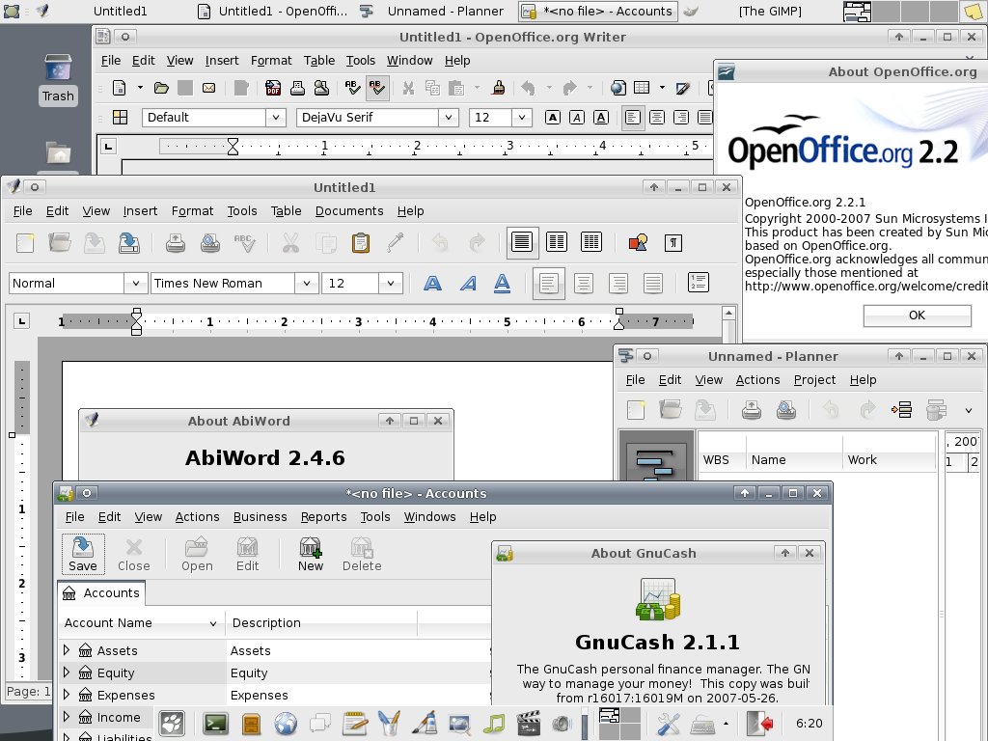Viewport: 988px width, 741px height.
Task: Expand the Equity account in GnuCash
Action: click(x=67, y=672)
